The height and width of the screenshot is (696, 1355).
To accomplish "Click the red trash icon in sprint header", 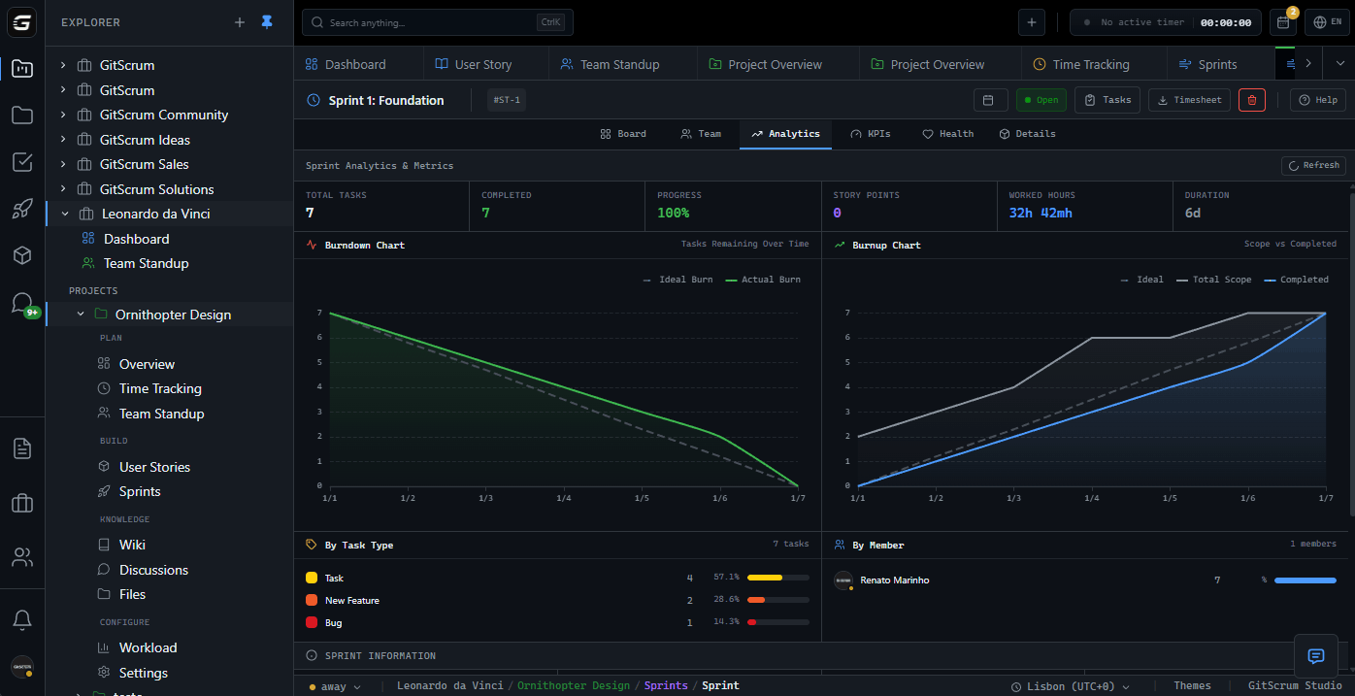I will click(x=1251, y=99).
